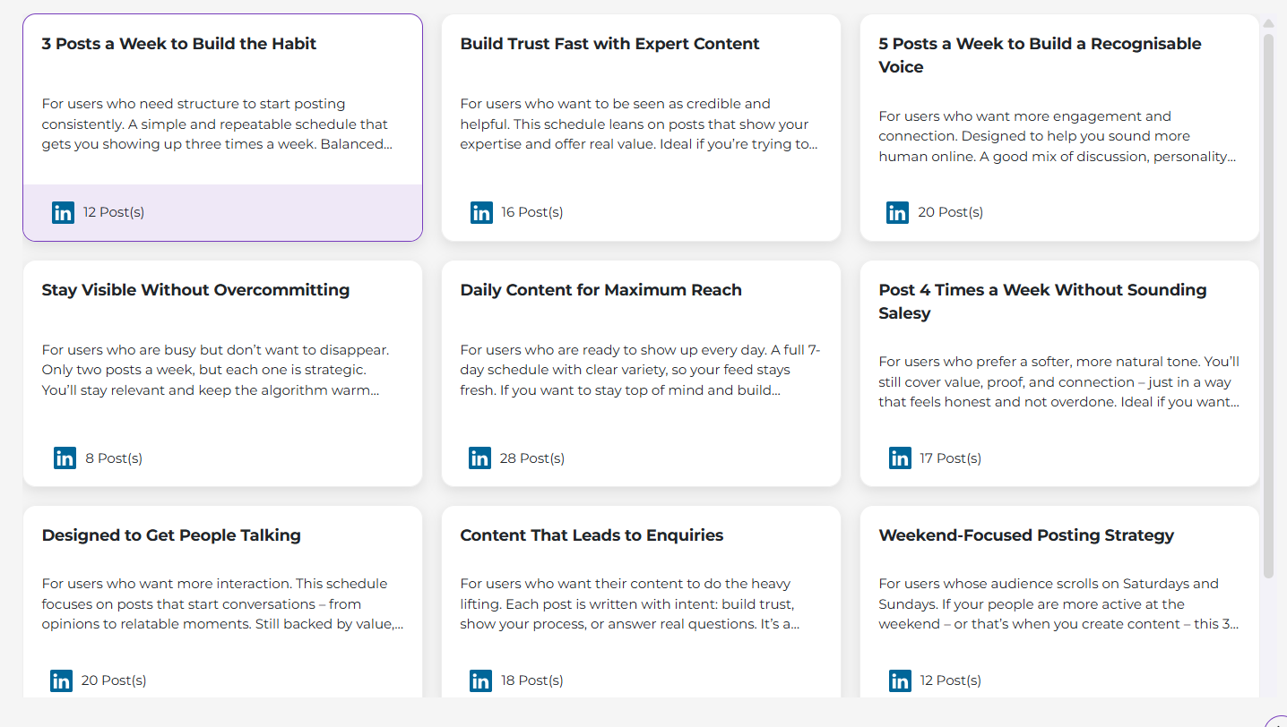Open Content That Leads to Enquiries template
The height and width of the screenshot is (727, 1287).
point(641,602)
